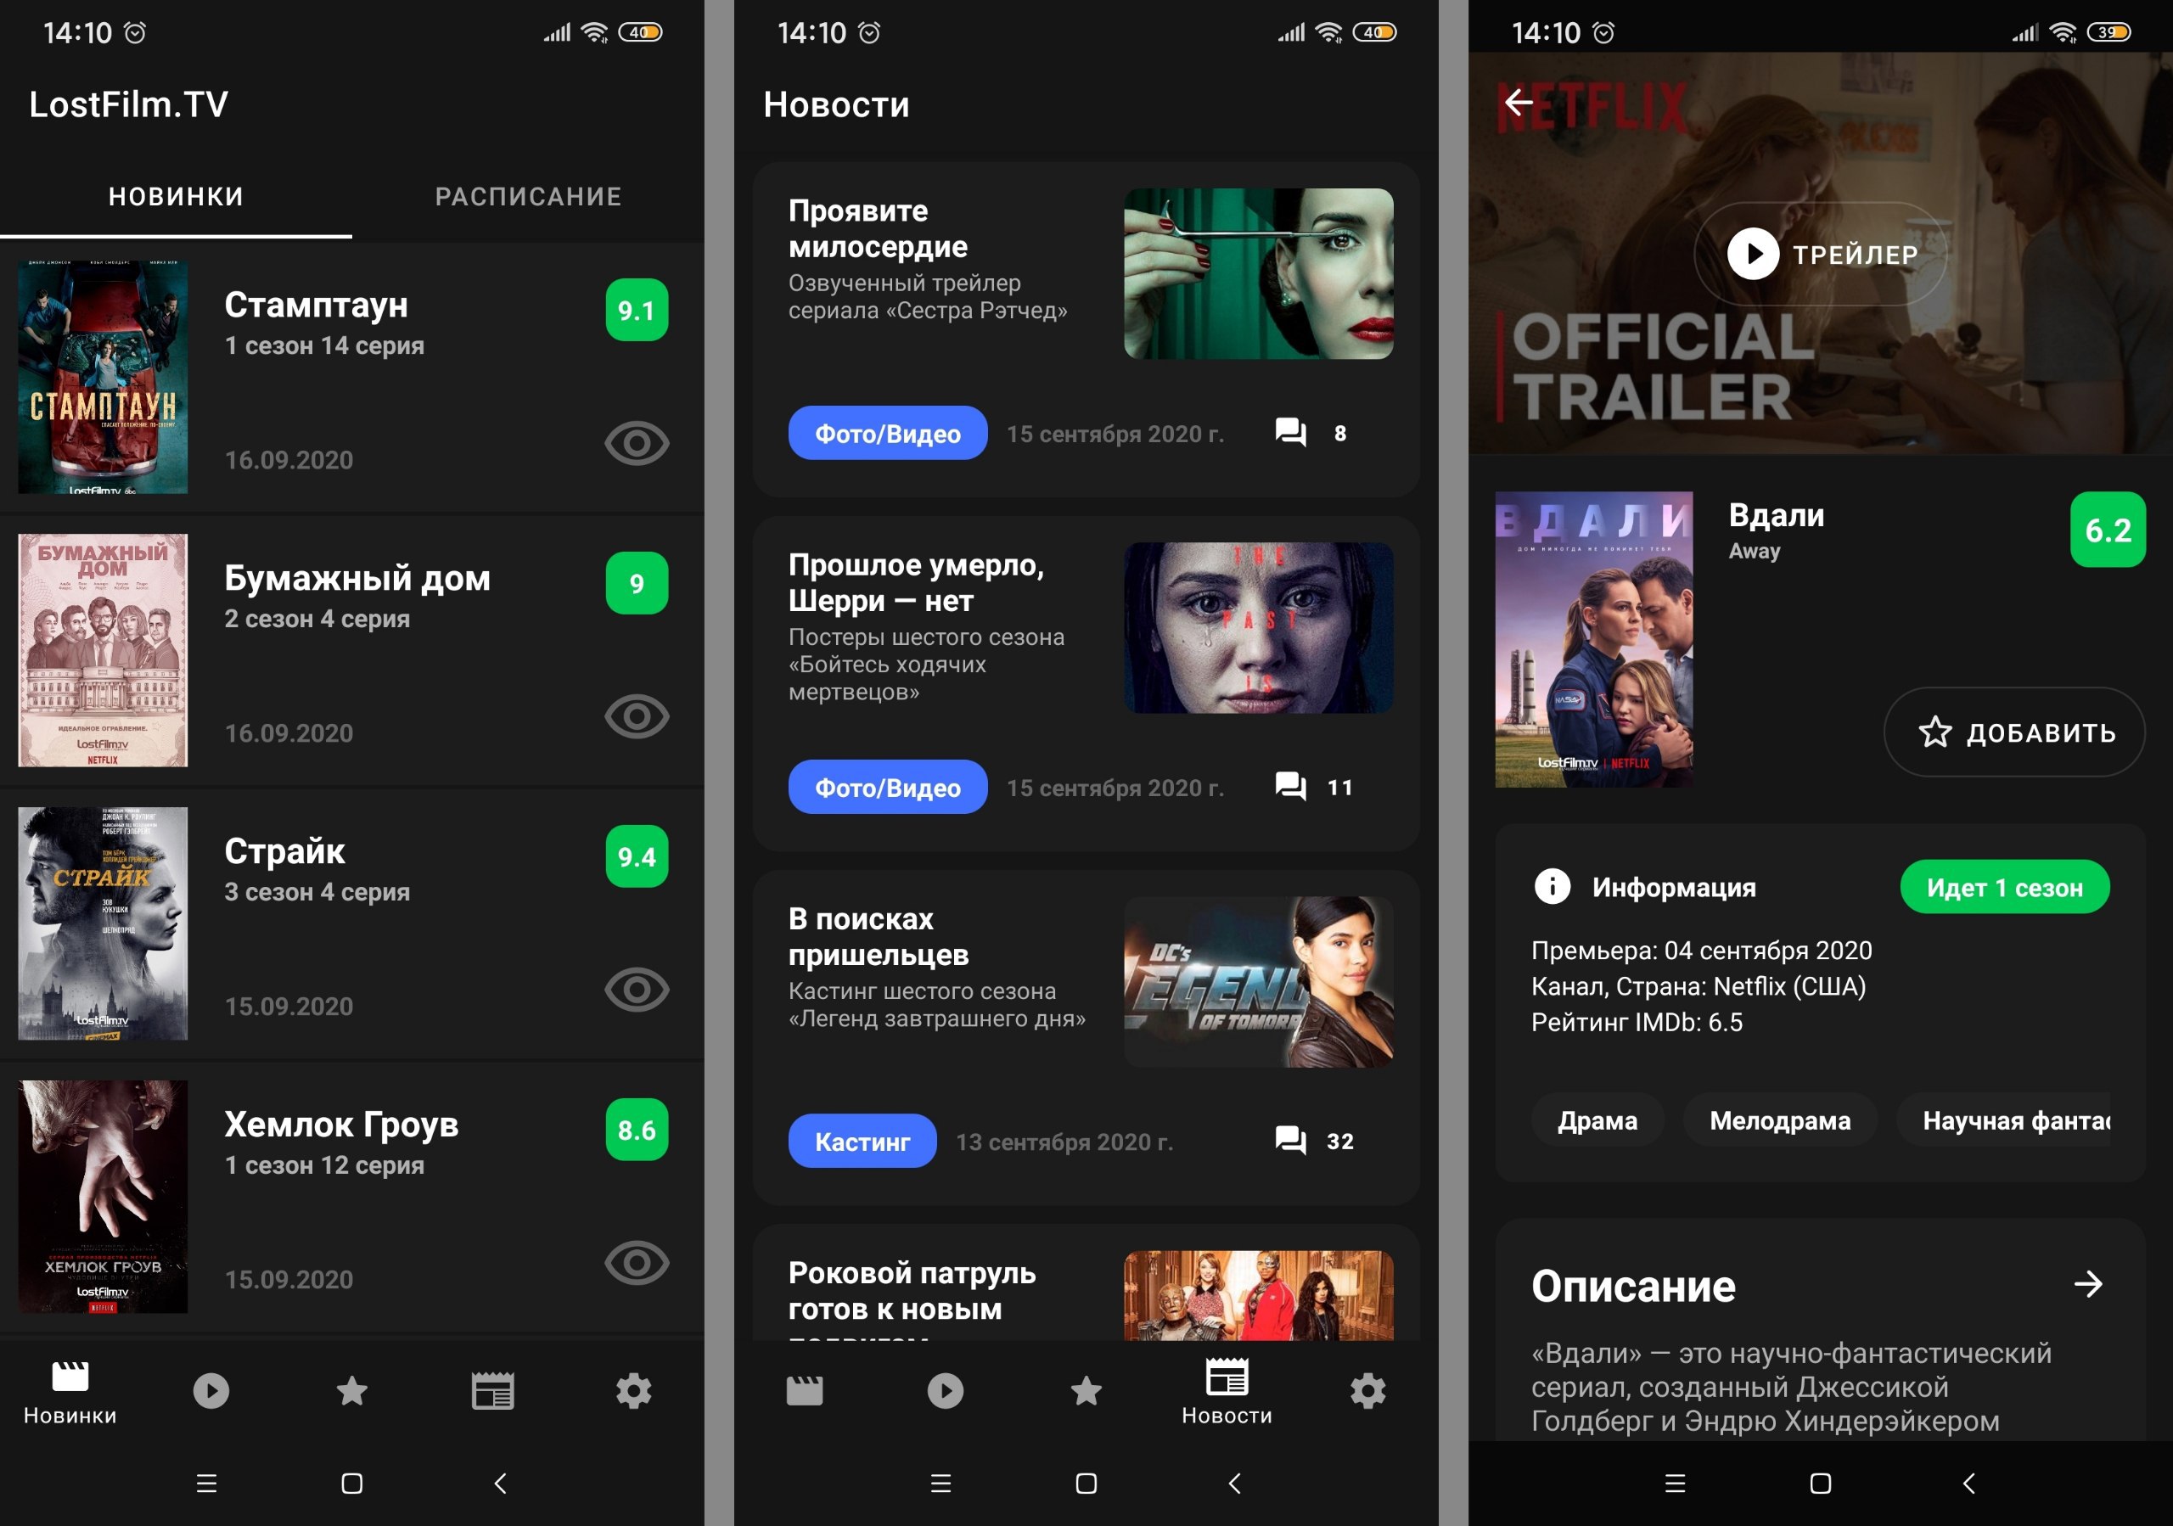
Task: Mark Стамптаун episode as watched
Action: pyautogui.click(x=636, y=443)
